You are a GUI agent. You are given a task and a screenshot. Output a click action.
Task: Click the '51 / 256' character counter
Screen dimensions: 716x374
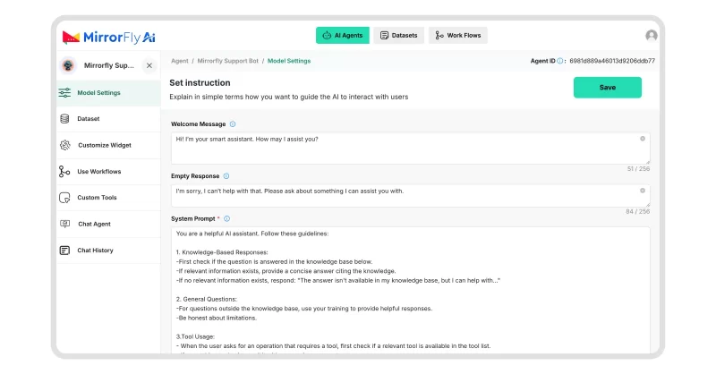tap(638, 169)
